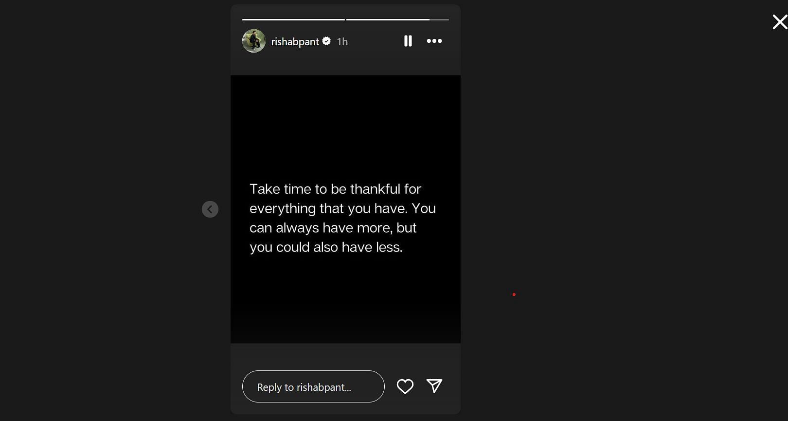The width and height of the screenshot is (788, 421).
Task: Go back to the previous story arrow
Action: (210, 209)
